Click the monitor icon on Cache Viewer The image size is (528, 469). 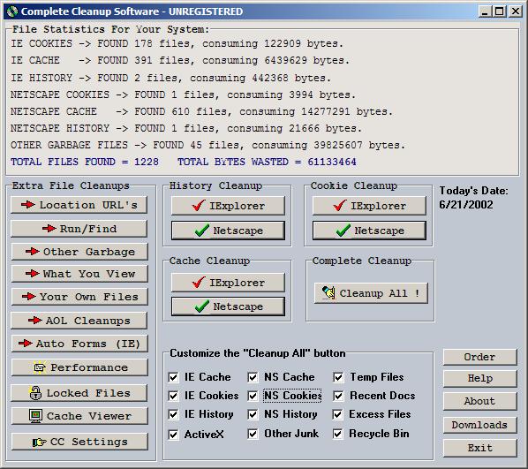35,416
